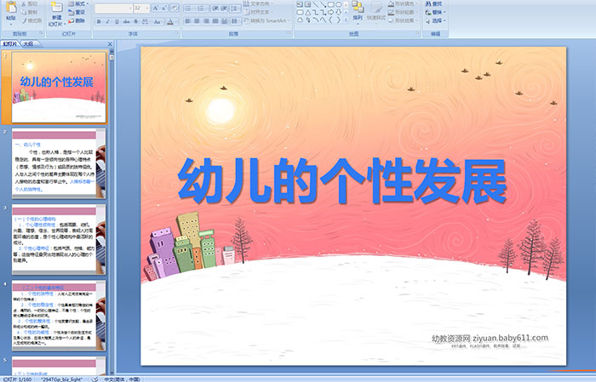Select slide 1 thumbnail in pane
Screen dimensions: 596x382
click(59, 88)
